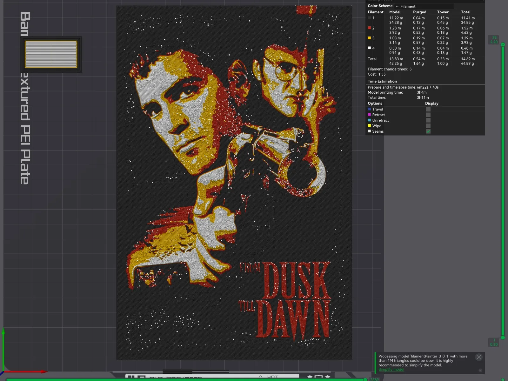This screenshot has width=508, height=381.
Task: Click the Model column header
Action: click(x=395, y=12)
